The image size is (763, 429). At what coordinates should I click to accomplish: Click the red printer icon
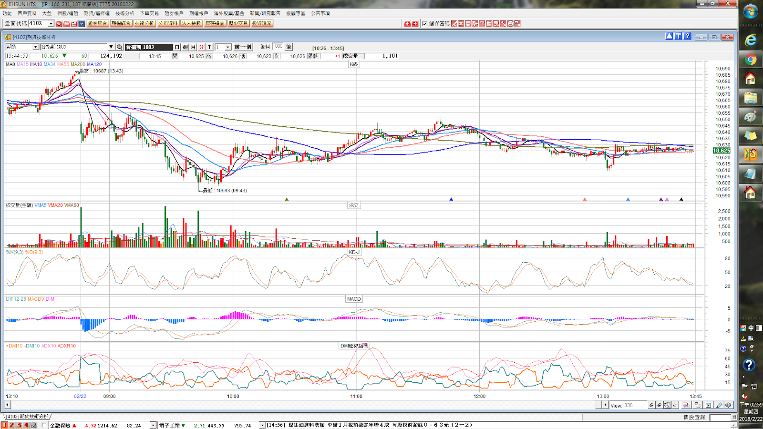pos(510,23)
